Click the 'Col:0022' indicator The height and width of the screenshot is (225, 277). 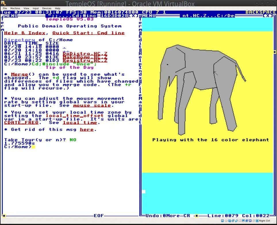tap(255, 216)
